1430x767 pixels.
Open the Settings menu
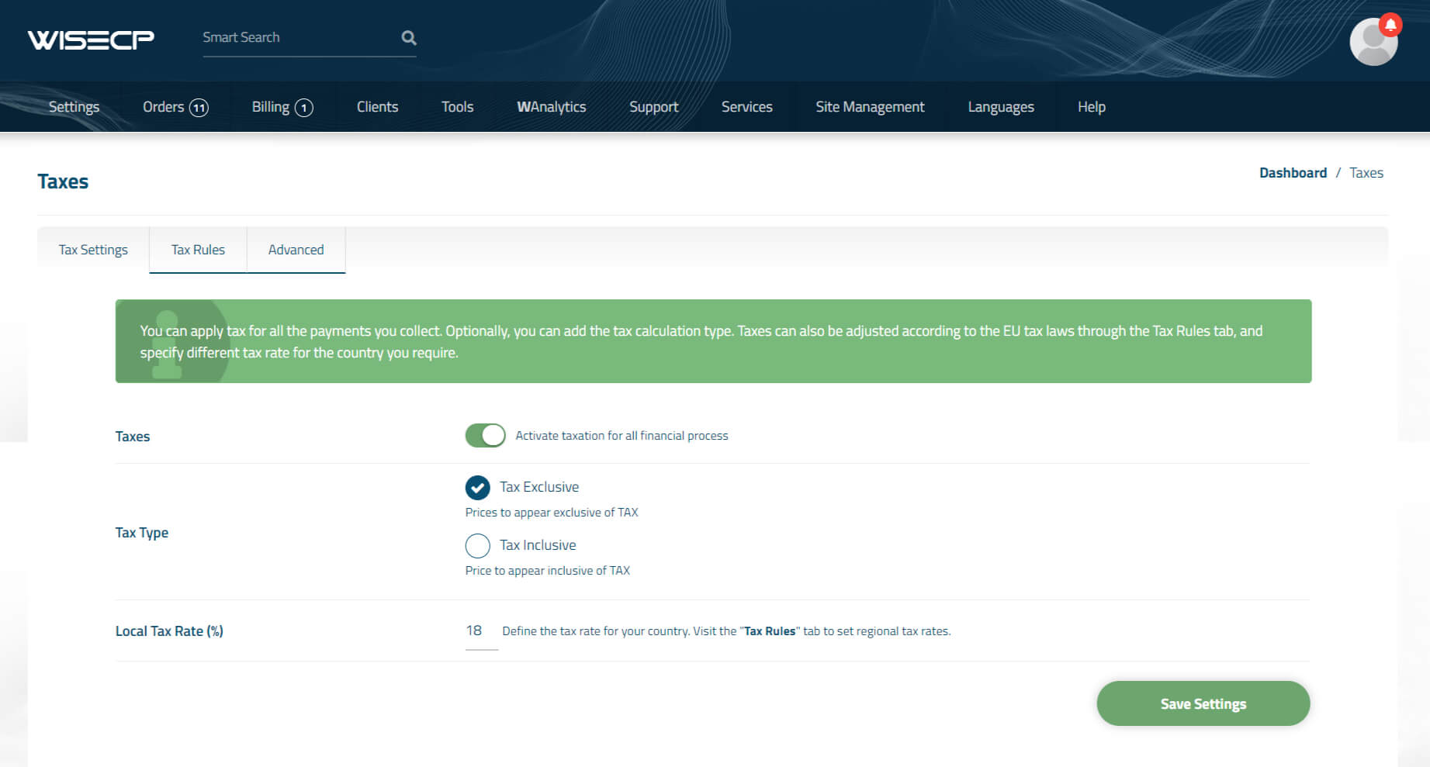[x=74, y=107]
